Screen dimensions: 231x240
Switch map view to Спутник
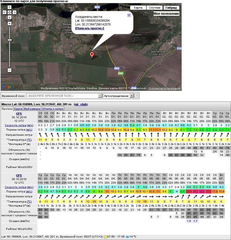[155, 8]
